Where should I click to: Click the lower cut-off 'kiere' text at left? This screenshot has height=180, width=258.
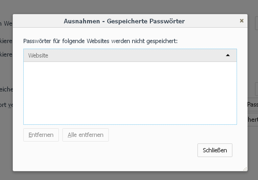(x=6, y=54)
